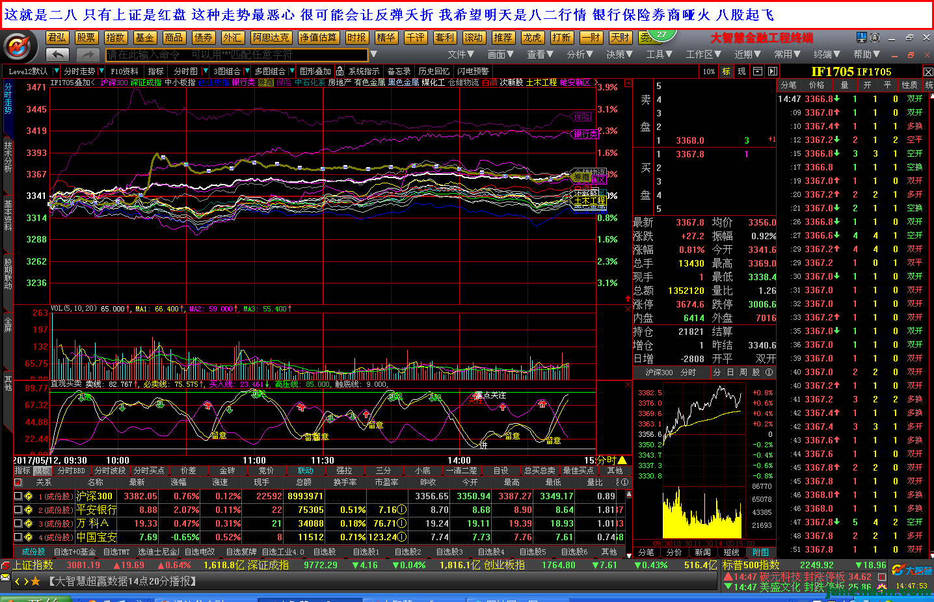Click the 净值估算 gold button
Screen dimensions: 934x602
pos(318,38)
